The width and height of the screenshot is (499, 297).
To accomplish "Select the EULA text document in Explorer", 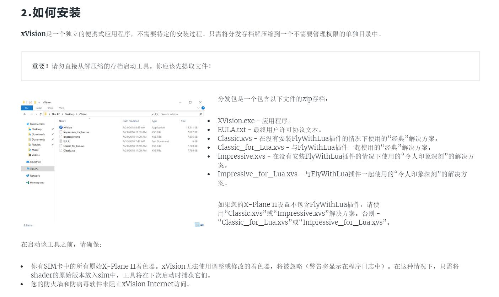I will (64, 141).
